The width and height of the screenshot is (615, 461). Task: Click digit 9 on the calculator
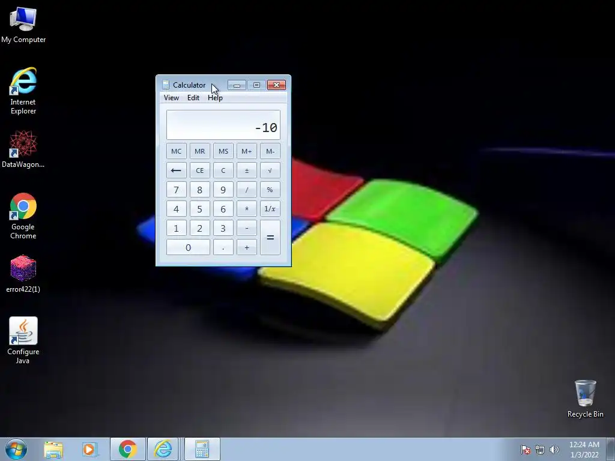point(223,190)
